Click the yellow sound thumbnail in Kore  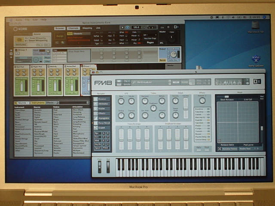(19, 40)
